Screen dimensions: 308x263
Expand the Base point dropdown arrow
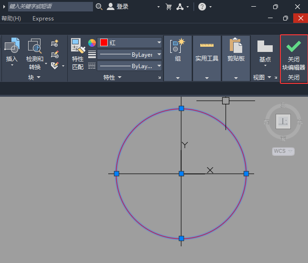coord(265,65)
